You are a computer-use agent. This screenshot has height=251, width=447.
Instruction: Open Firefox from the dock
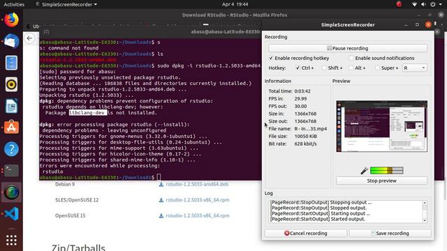11,20
